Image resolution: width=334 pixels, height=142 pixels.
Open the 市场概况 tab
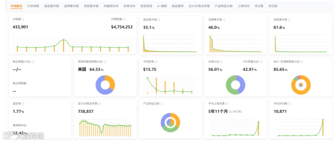(x=16, y=6)
